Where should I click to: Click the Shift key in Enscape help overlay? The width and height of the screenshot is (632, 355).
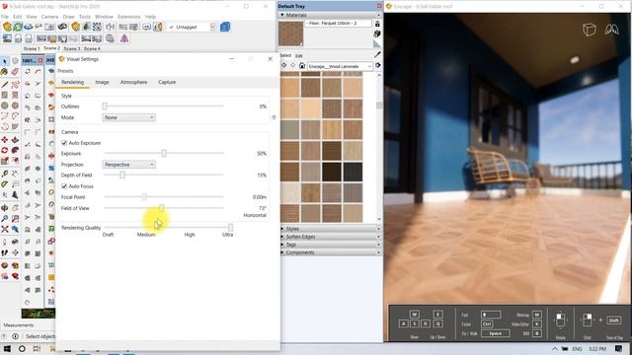click(613, 320)
